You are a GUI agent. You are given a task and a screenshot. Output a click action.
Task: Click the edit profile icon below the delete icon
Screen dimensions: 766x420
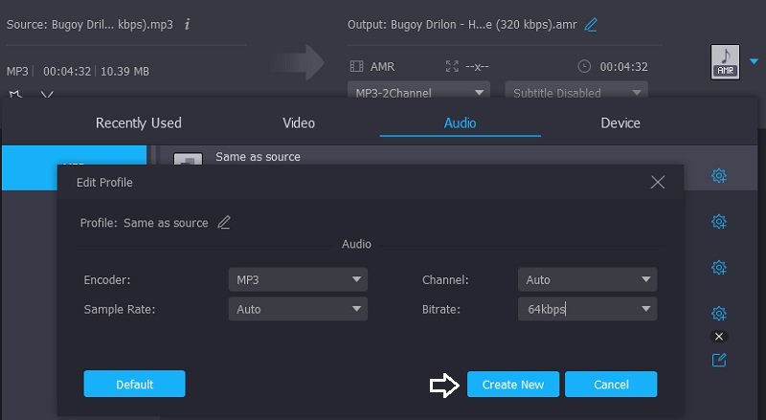pos(719,361)
